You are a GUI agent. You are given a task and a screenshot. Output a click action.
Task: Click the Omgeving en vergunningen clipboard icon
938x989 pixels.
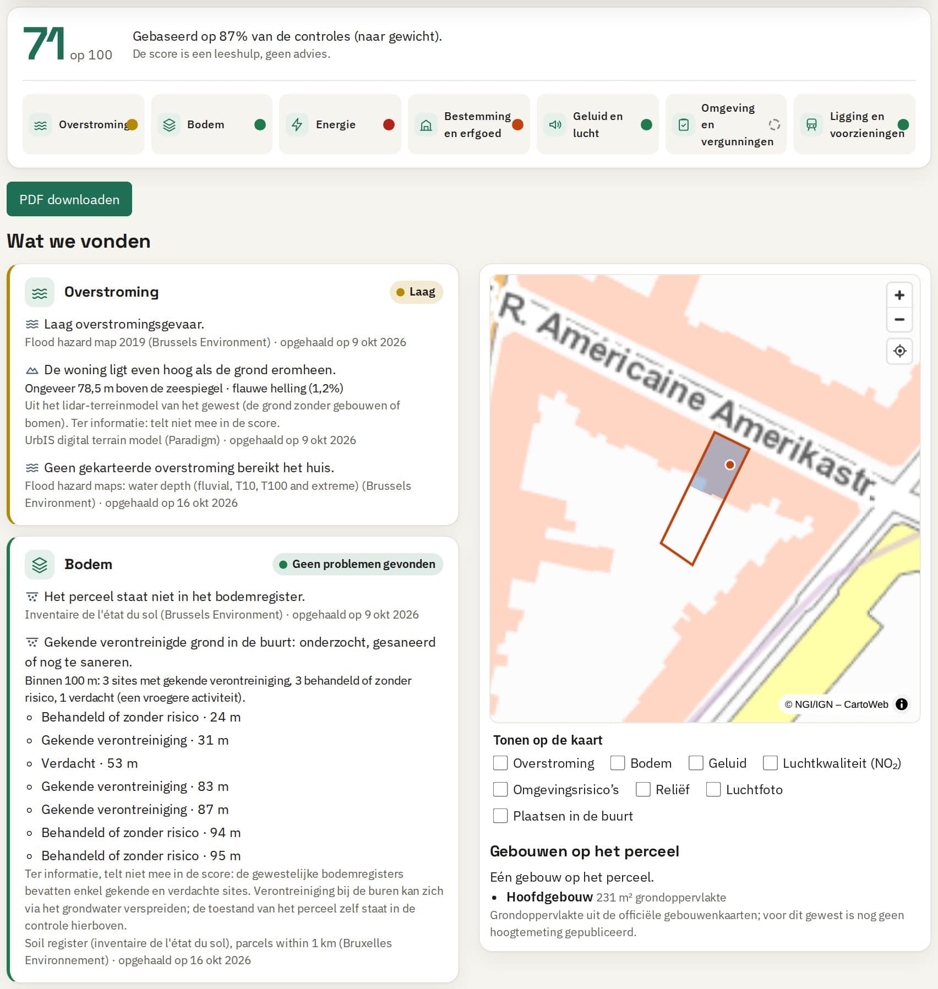[x=683, y=125]
